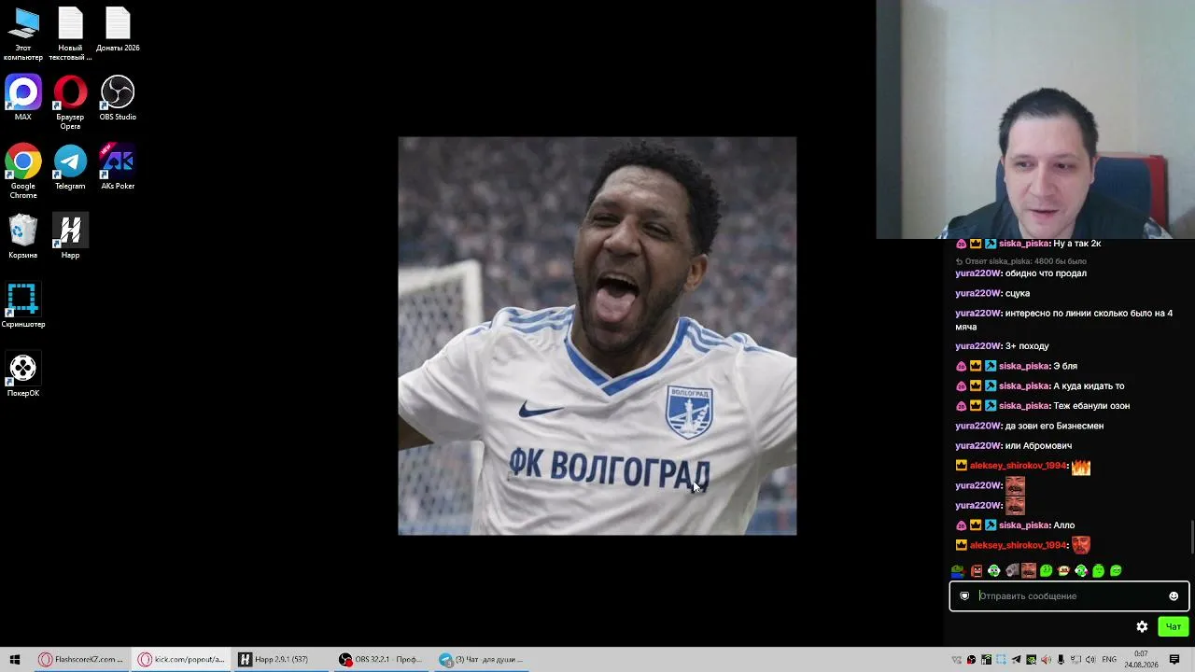Switch to the kick.com/popout taskbar window
The width and height of the screenshot is (1195, 672).
(181, 659)
